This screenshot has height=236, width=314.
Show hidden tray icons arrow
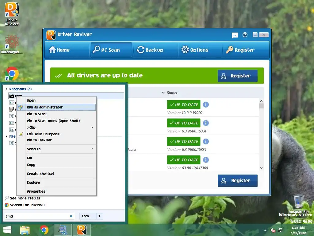(x=265, y=230)
